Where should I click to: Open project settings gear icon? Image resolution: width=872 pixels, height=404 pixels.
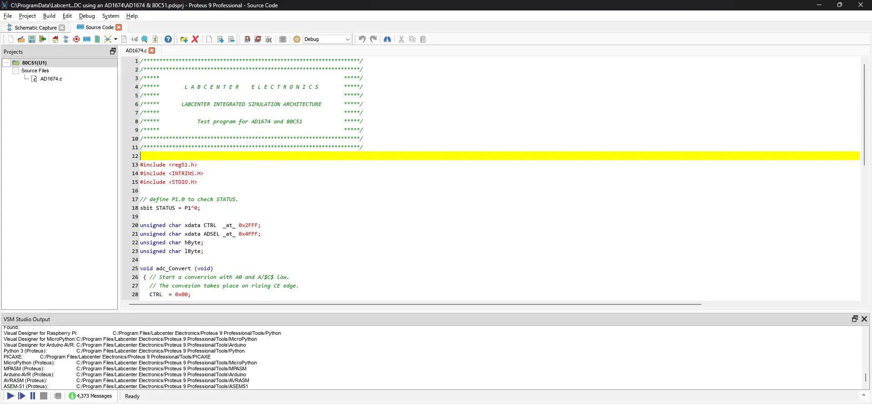[297, 39]
